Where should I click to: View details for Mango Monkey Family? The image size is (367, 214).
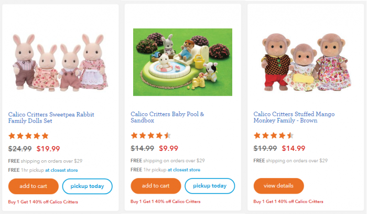click(278, 186)
